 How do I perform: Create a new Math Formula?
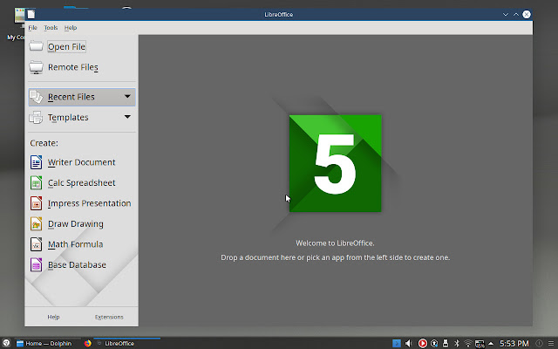(x=76, y=244)
